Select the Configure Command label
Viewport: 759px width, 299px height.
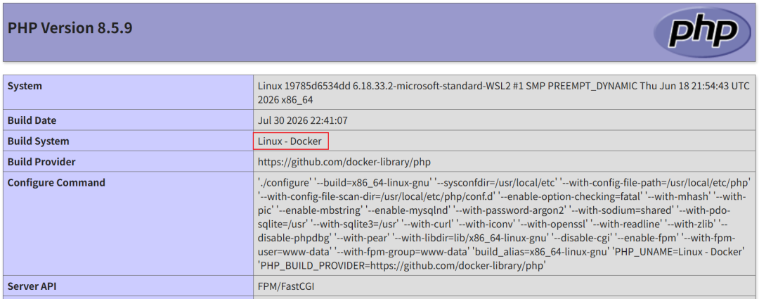(56, 183)
